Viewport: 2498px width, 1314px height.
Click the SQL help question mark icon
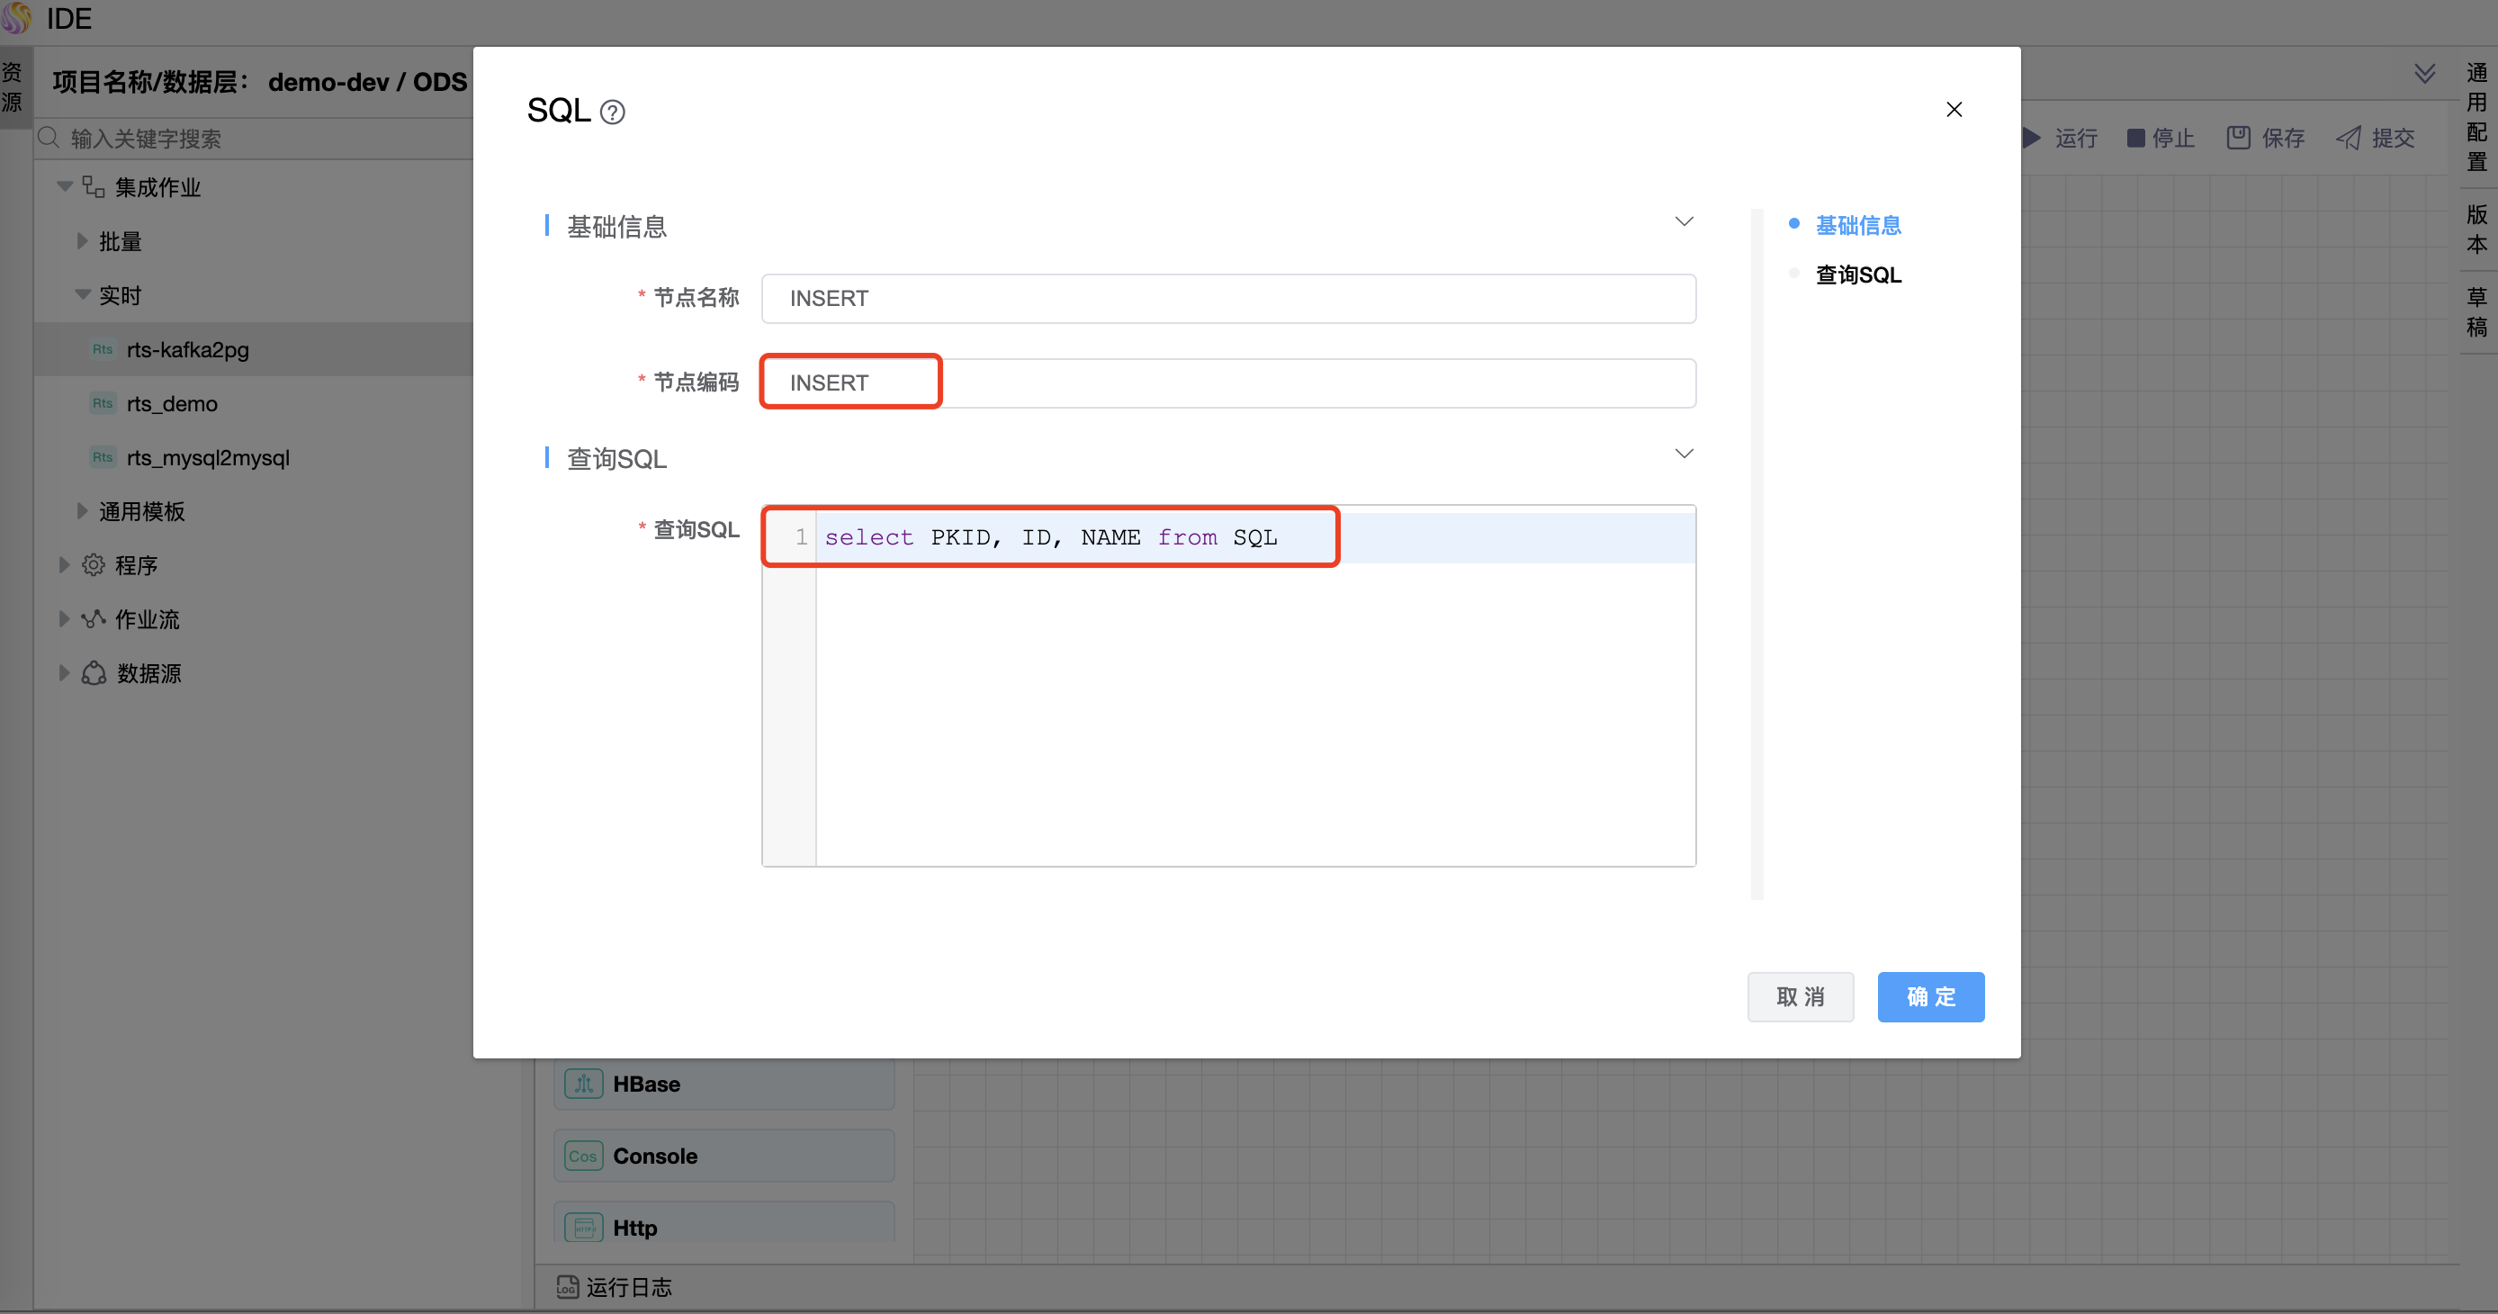pyautogui.click(x=612, y=112)
